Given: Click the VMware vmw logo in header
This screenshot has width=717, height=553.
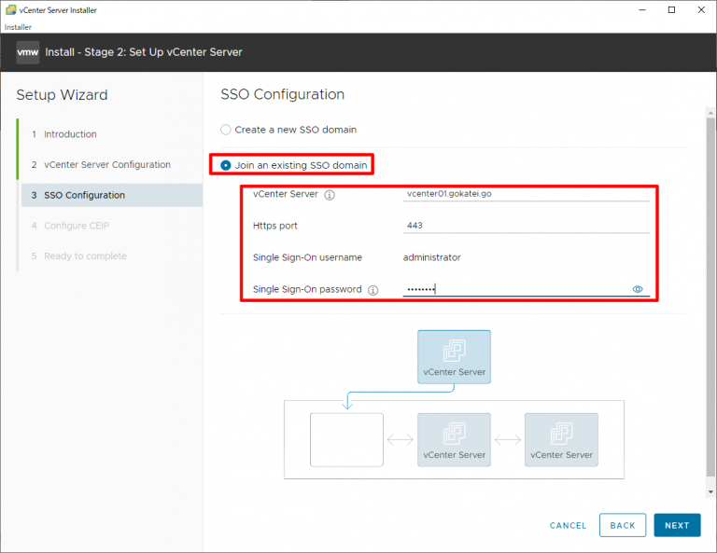Looking at the screenshot, I should tap(27, 52).
